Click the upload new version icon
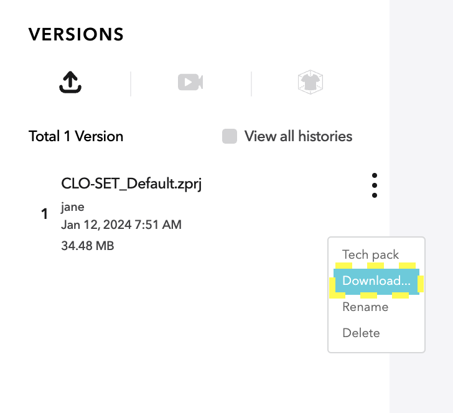 70,82
